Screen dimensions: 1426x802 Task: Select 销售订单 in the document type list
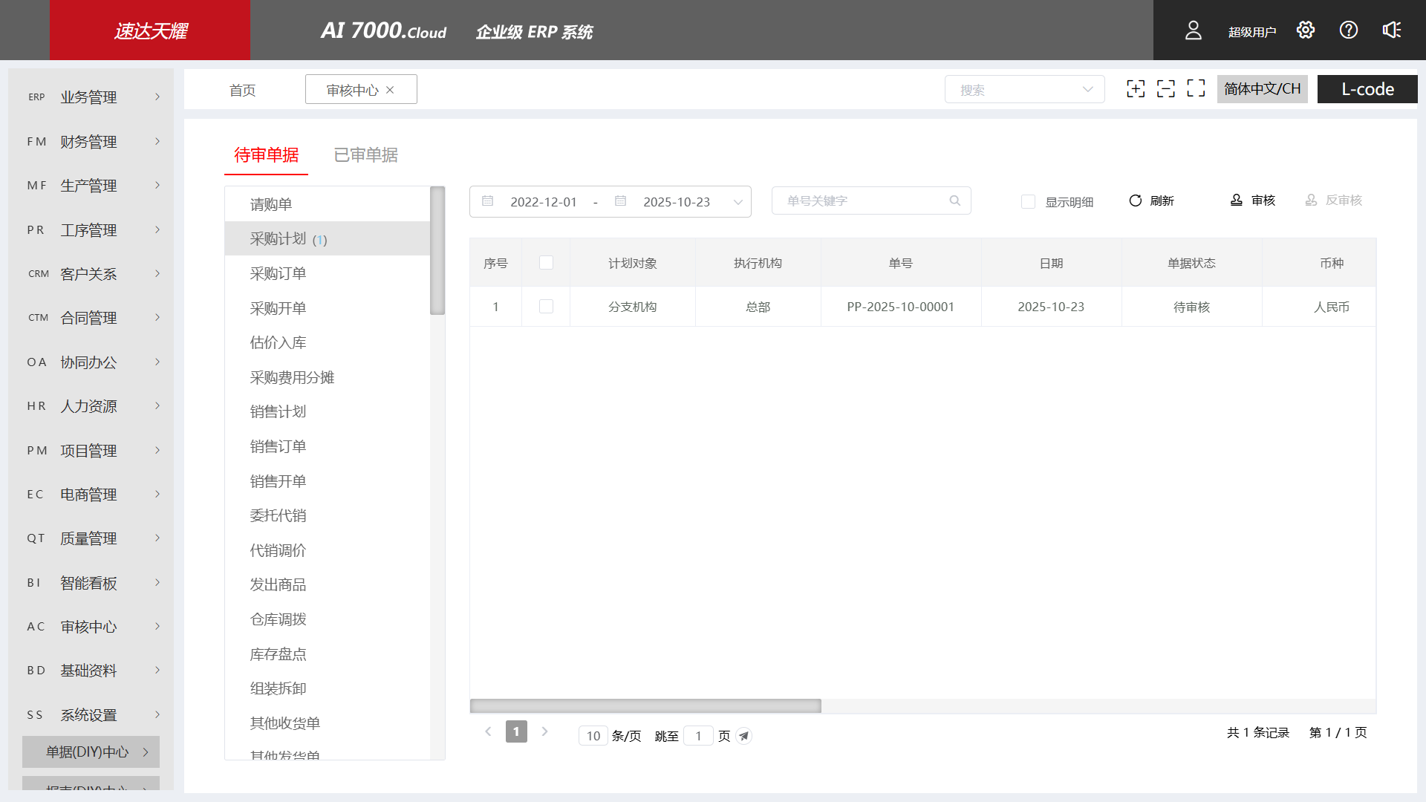pyautogui.click(x=279, y=446)
